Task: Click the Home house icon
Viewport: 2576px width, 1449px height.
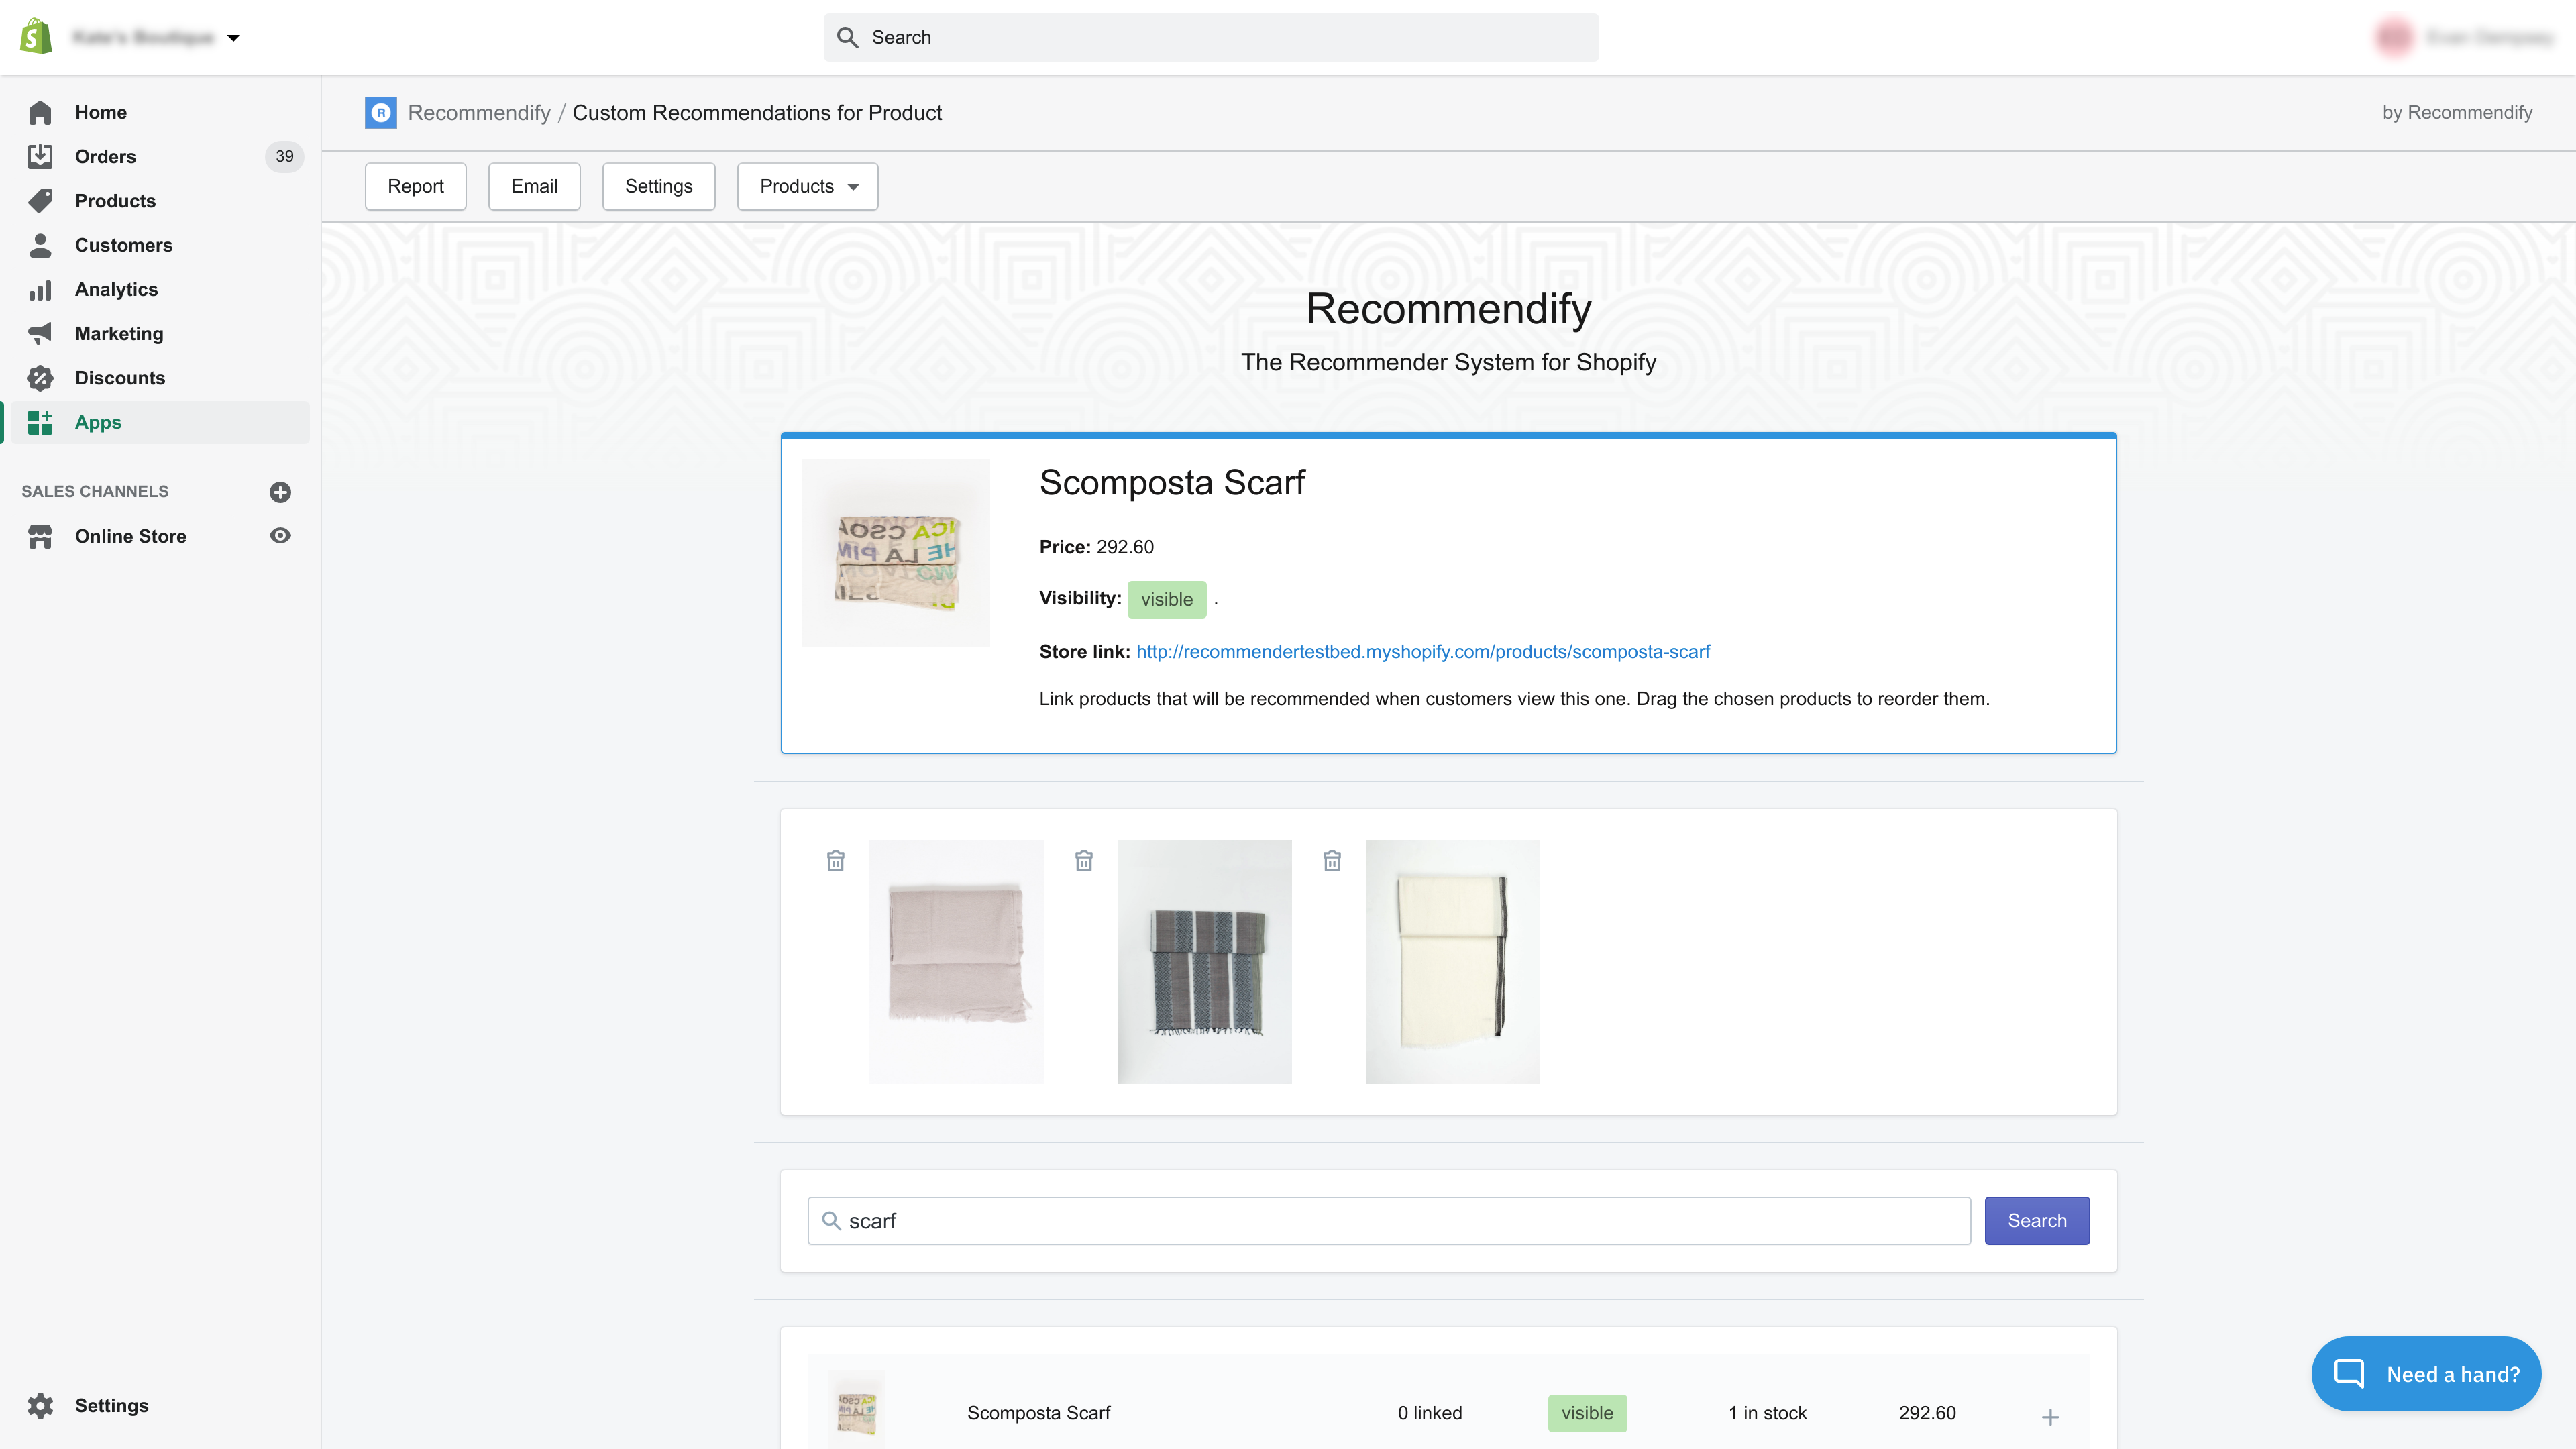Action: point(40,112)
